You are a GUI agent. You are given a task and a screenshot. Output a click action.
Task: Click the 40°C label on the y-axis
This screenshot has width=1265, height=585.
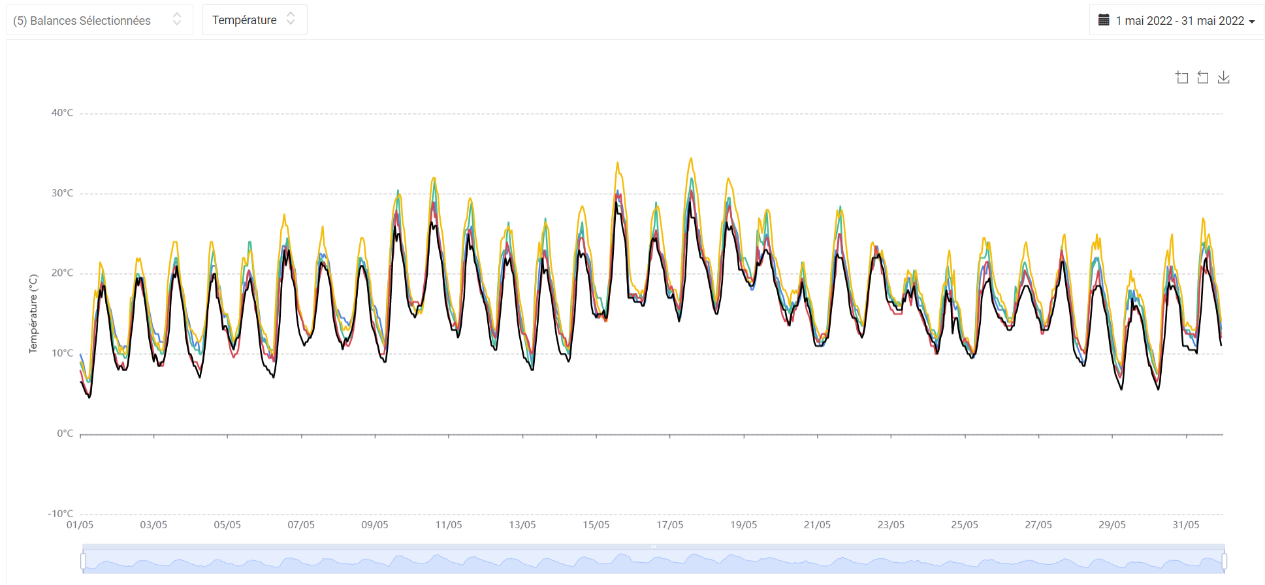[63, 113]
